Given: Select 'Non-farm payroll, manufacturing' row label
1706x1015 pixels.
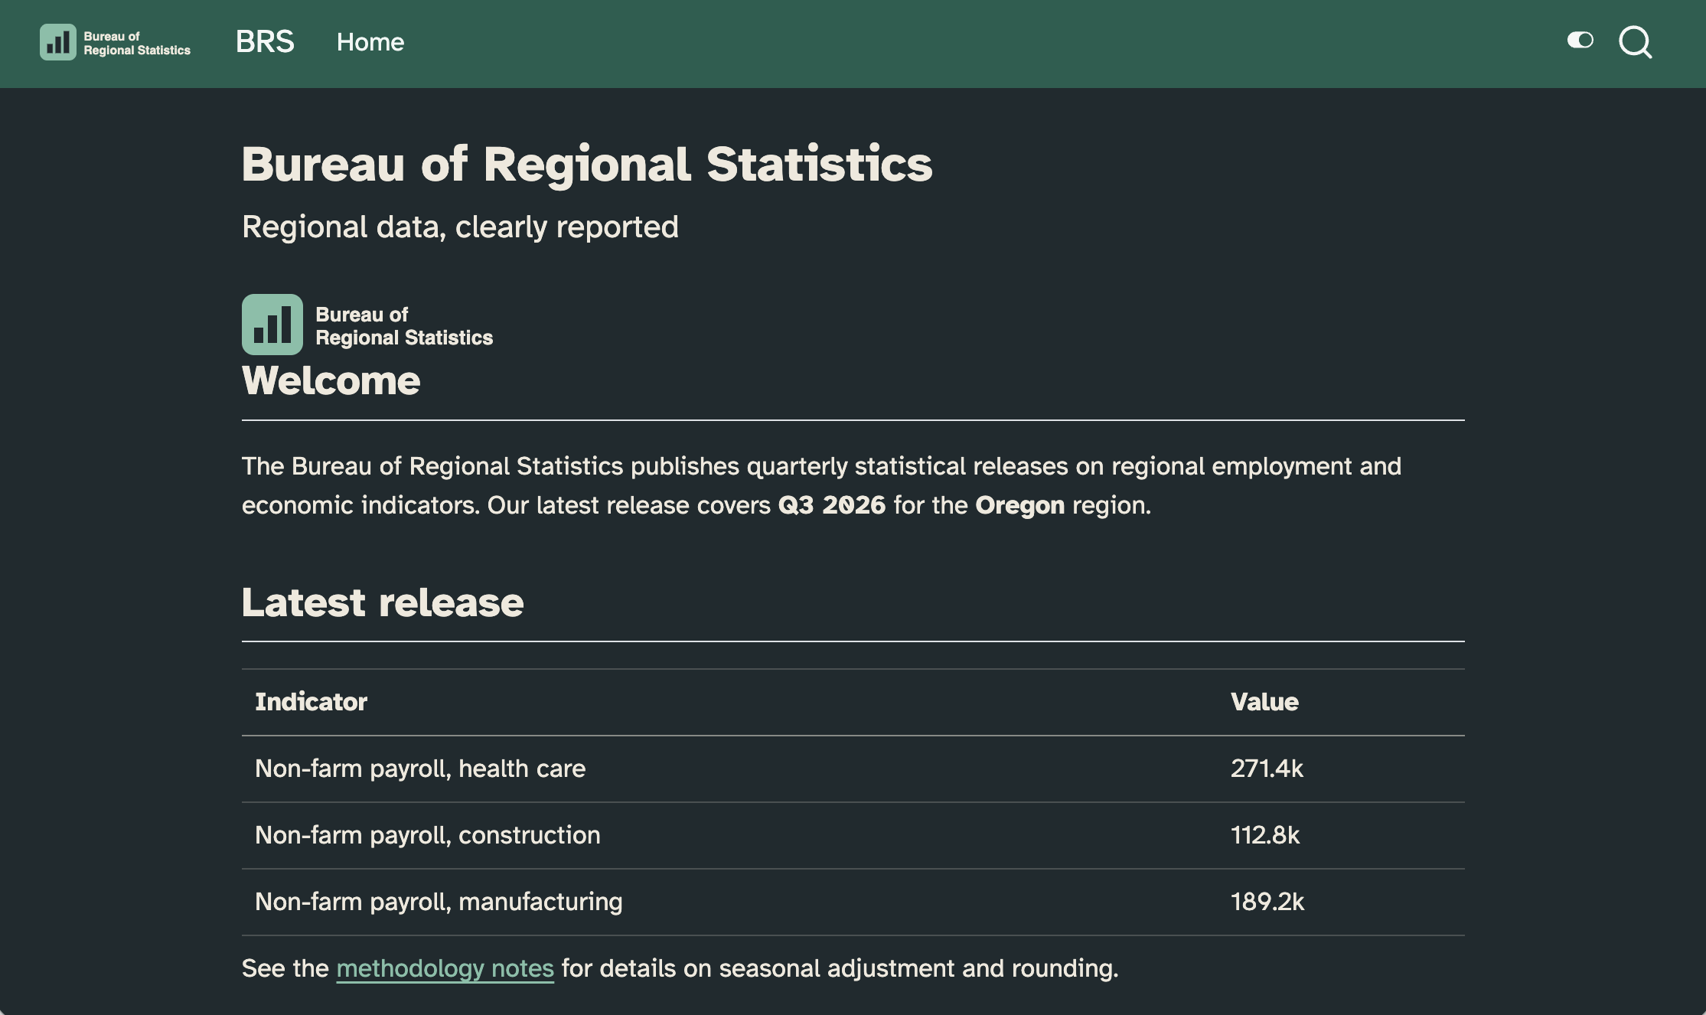Looking at the screenshot, I should click(x=439, y=902).
